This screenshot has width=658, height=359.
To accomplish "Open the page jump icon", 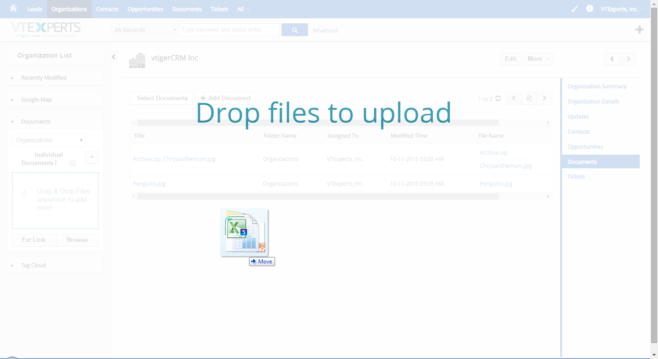I will [529, 98].
